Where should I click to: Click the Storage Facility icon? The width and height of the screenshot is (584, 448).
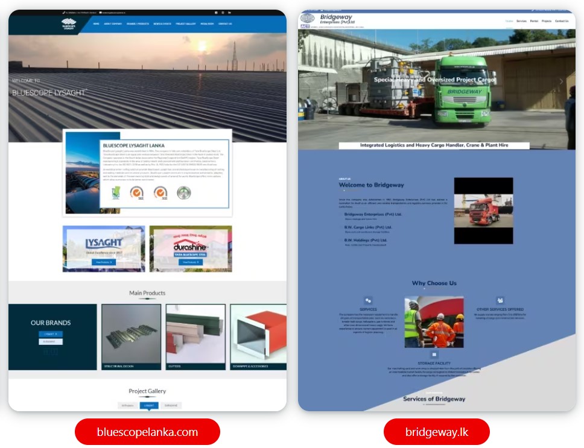click(x=434, y=354)
